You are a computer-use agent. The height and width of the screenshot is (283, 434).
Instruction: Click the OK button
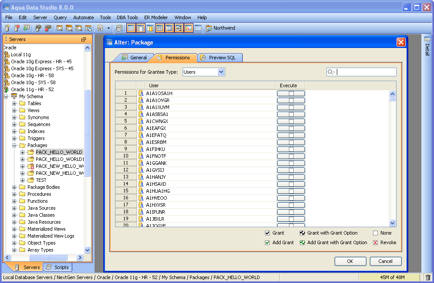350,261
